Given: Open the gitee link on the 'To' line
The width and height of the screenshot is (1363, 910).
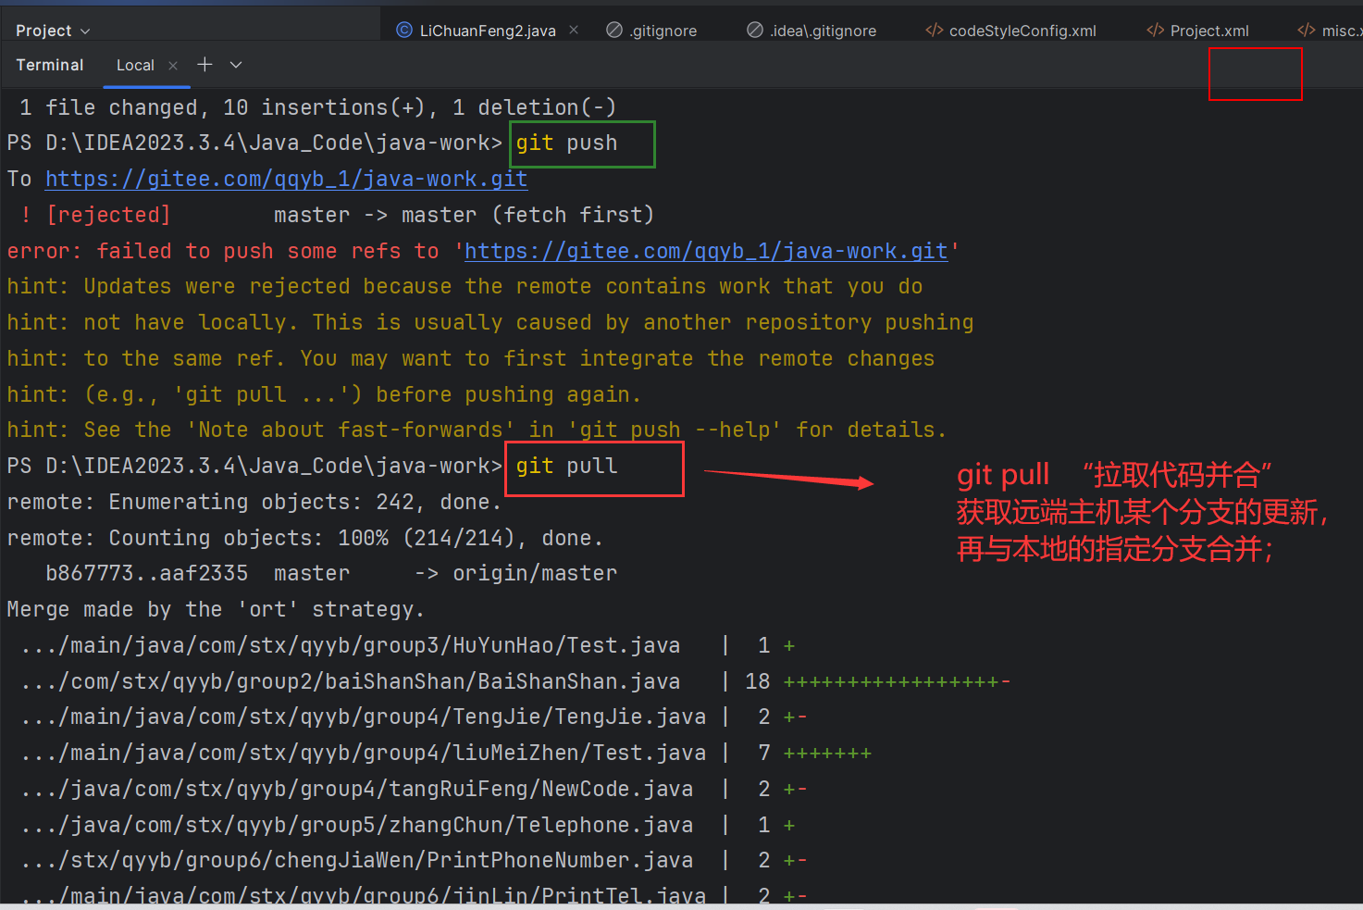Looking at the screenshot, I should (286, 179).
